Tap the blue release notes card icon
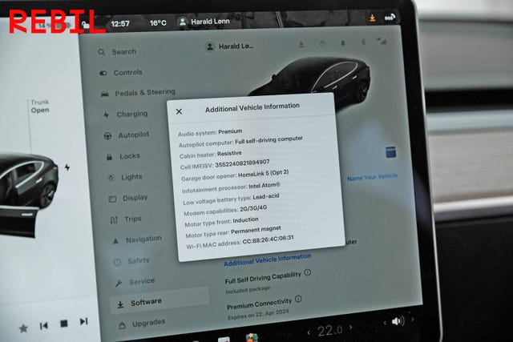Screen dimensions: 513x342 click(x=390, y=152)
